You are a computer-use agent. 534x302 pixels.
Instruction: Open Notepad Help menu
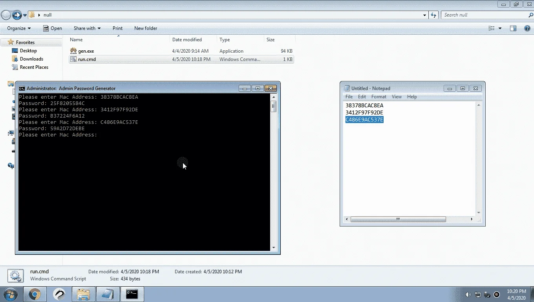point(412,97)
